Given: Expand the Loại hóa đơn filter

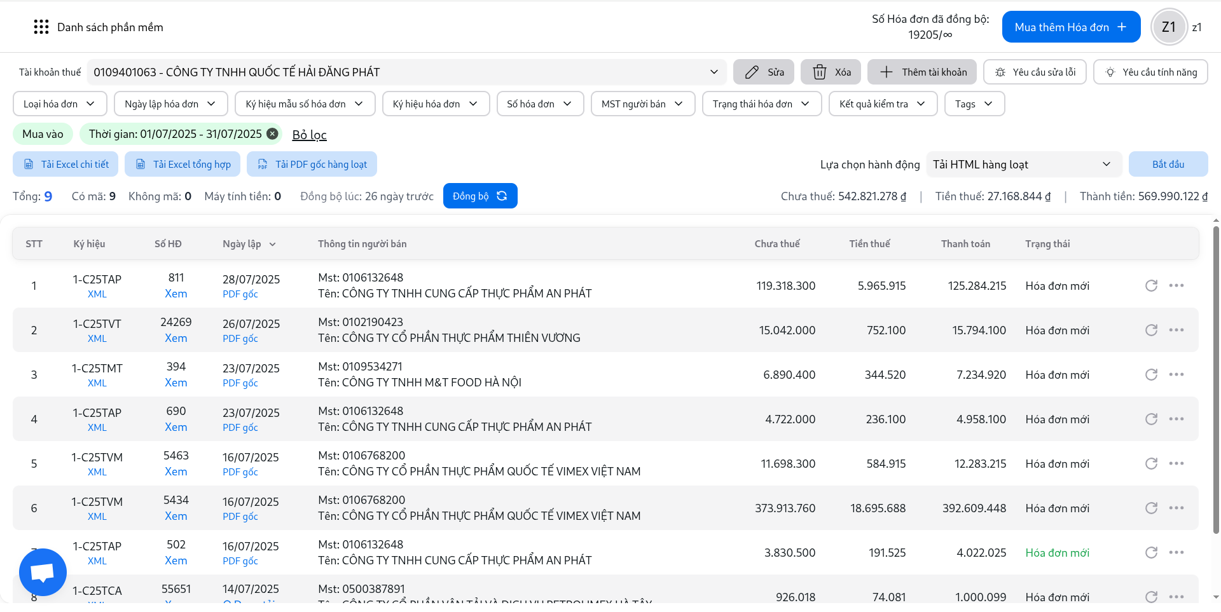Looking at the screenshot, I should pyautogui.click(x=59, y=104).
